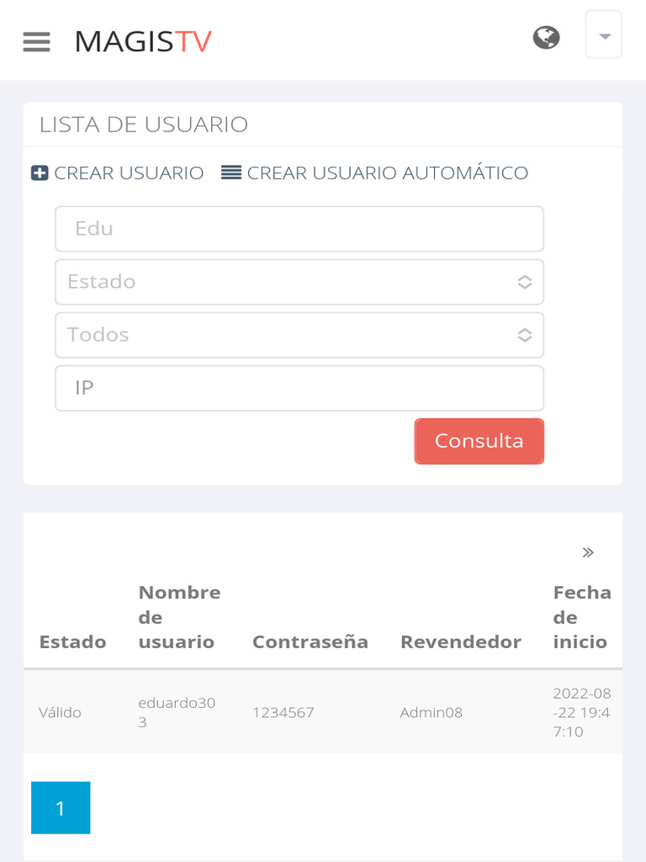Click into the IP input field
This screenshot has height=862, width=646.
[x=299, y=388]
